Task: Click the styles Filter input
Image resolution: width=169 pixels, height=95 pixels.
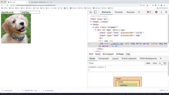Action: click(116, 63)
